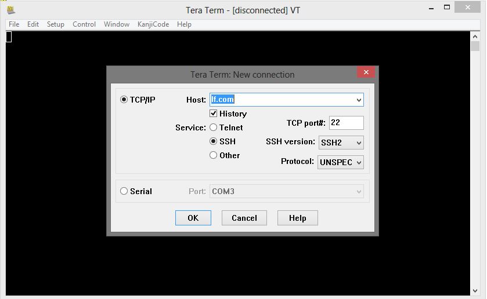Click the terminal scrollbar up arrow
Screen dimensions: 487x299
475,37
